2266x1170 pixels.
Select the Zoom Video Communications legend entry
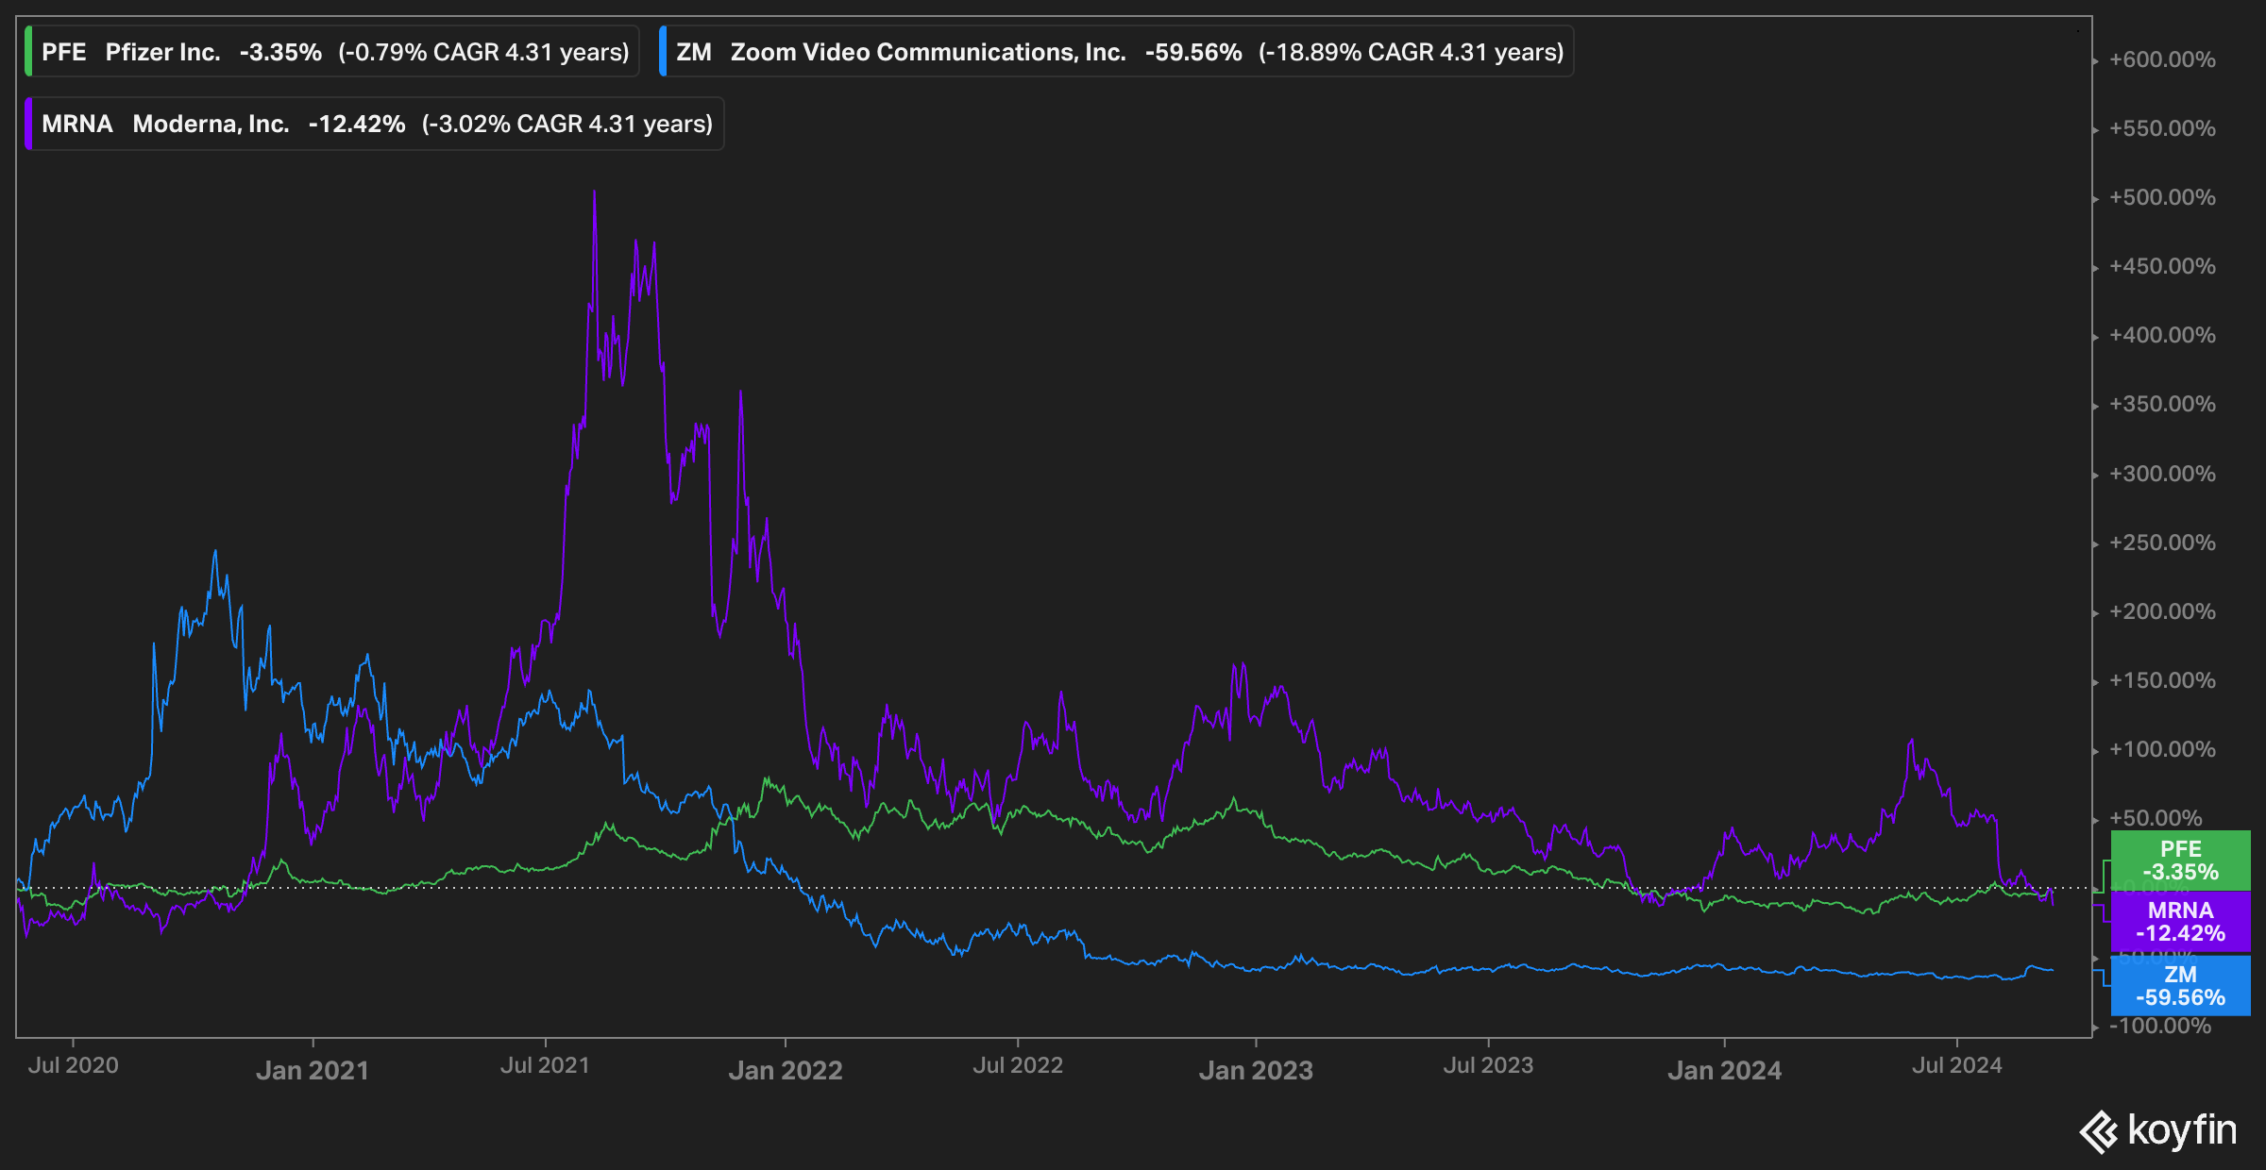pyautogui.click(x=927, y=52)
